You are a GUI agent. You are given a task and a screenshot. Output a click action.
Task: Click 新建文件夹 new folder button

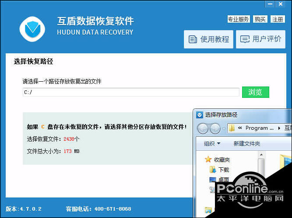point(246,143)
